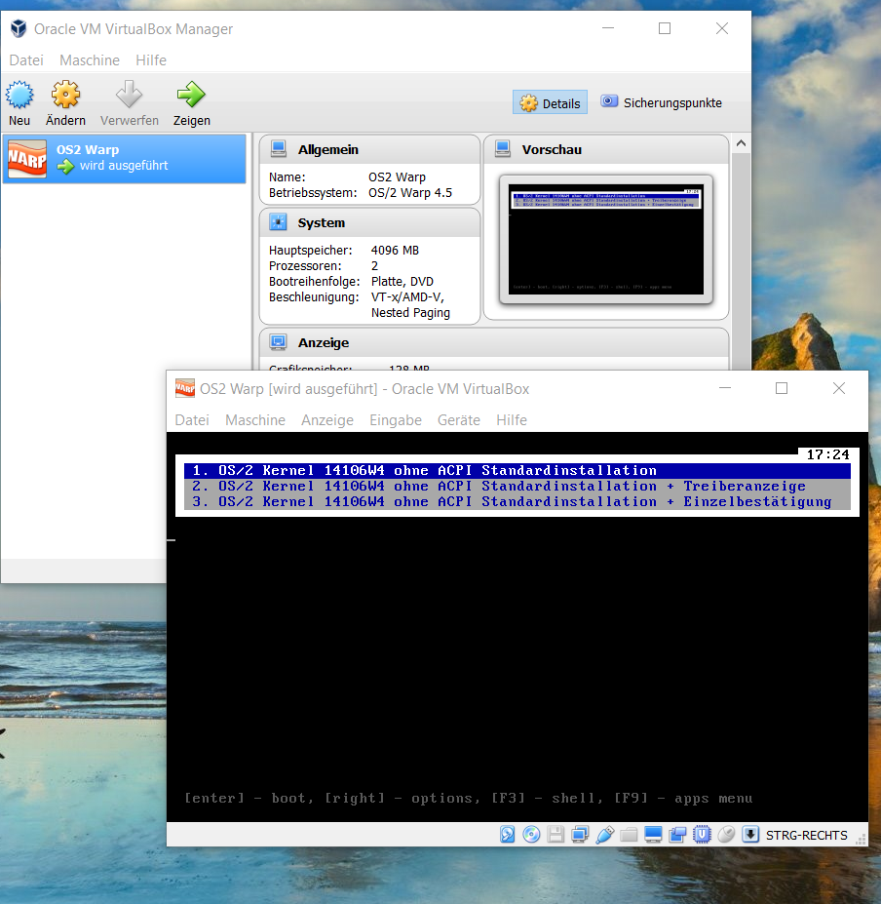Click the OS/2 Warp 4.5 Betriebssystem value

point(410,192)
